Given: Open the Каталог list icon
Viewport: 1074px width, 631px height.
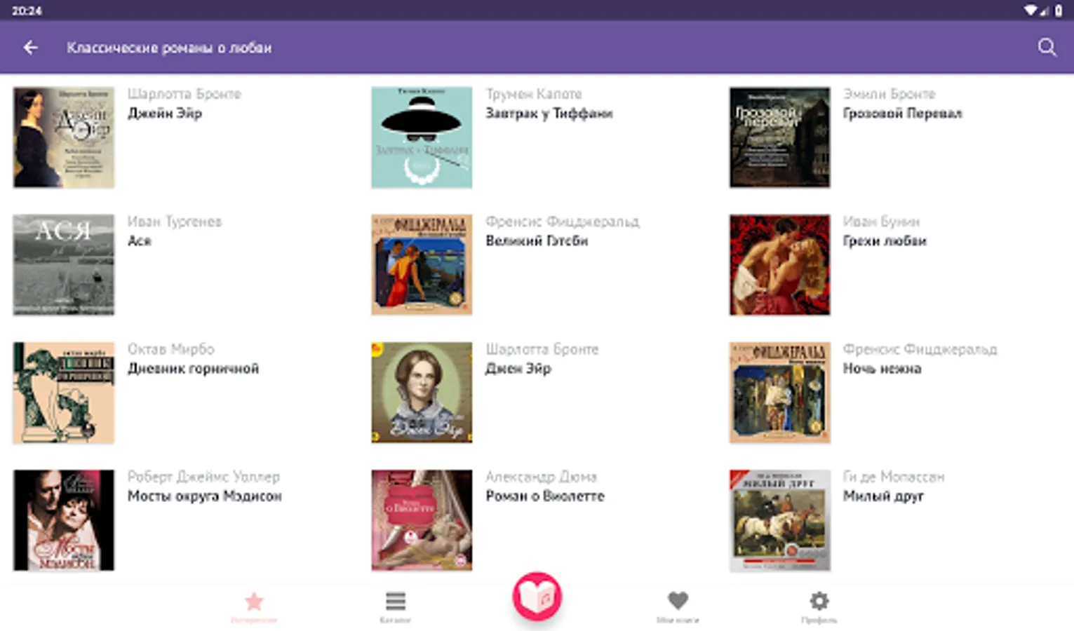Looking at the screenshot, I should [x=396, y=601].
